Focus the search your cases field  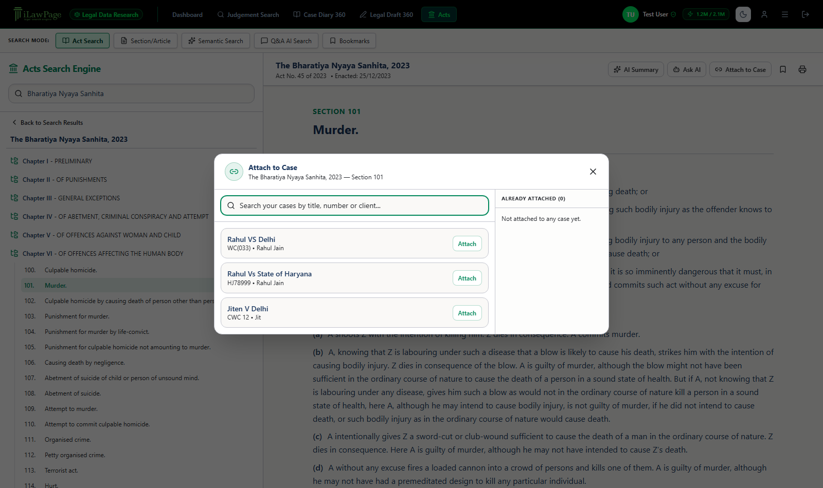[354, 205]
